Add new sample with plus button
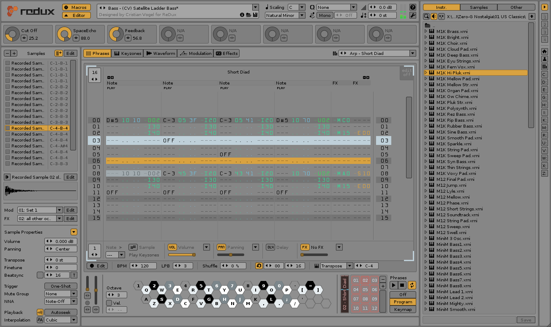 (14, 53)
